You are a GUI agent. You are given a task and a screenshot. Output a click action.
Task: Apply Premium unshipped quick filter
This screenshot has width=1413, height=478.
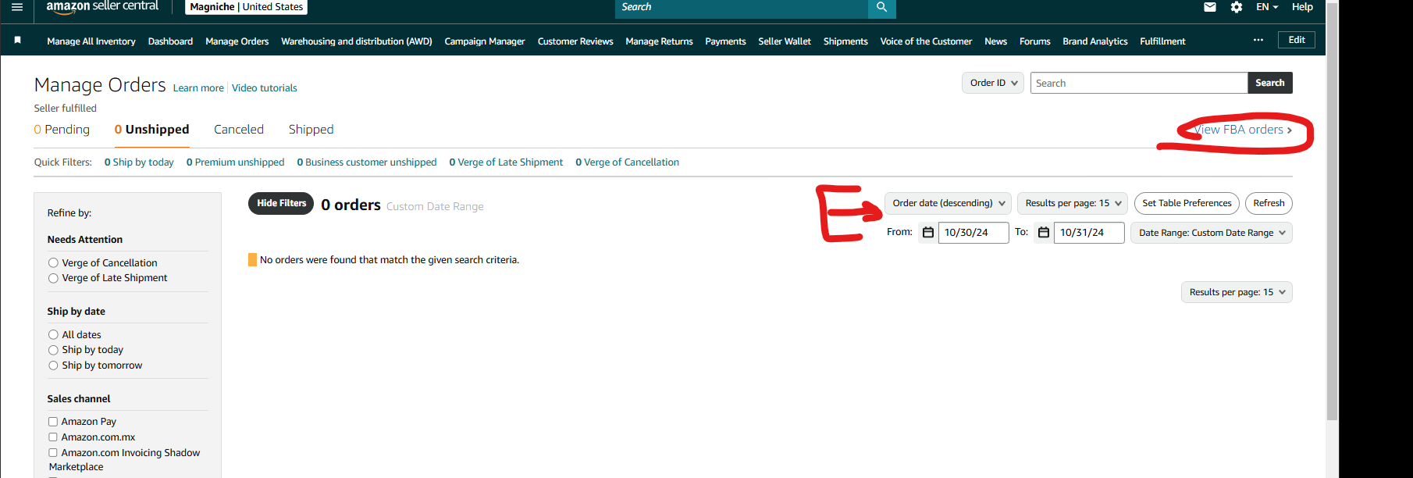coord(235,162)
